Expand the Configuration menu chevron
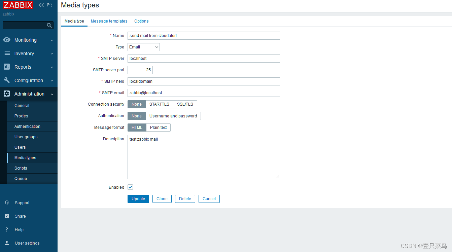 tap(52, 80)
